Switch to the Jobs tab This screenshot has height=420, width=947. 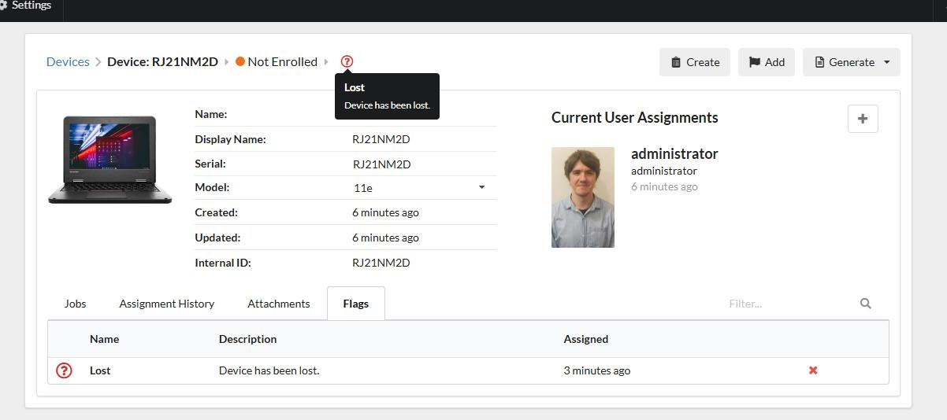(75, 304)
